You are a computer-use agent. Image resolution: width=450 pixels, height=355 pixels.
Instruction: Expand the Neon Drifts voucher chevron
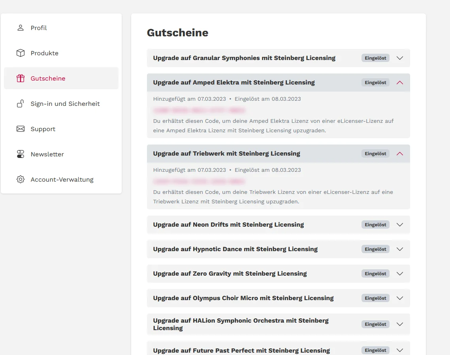pyautogui.click(x=400, y=225)
